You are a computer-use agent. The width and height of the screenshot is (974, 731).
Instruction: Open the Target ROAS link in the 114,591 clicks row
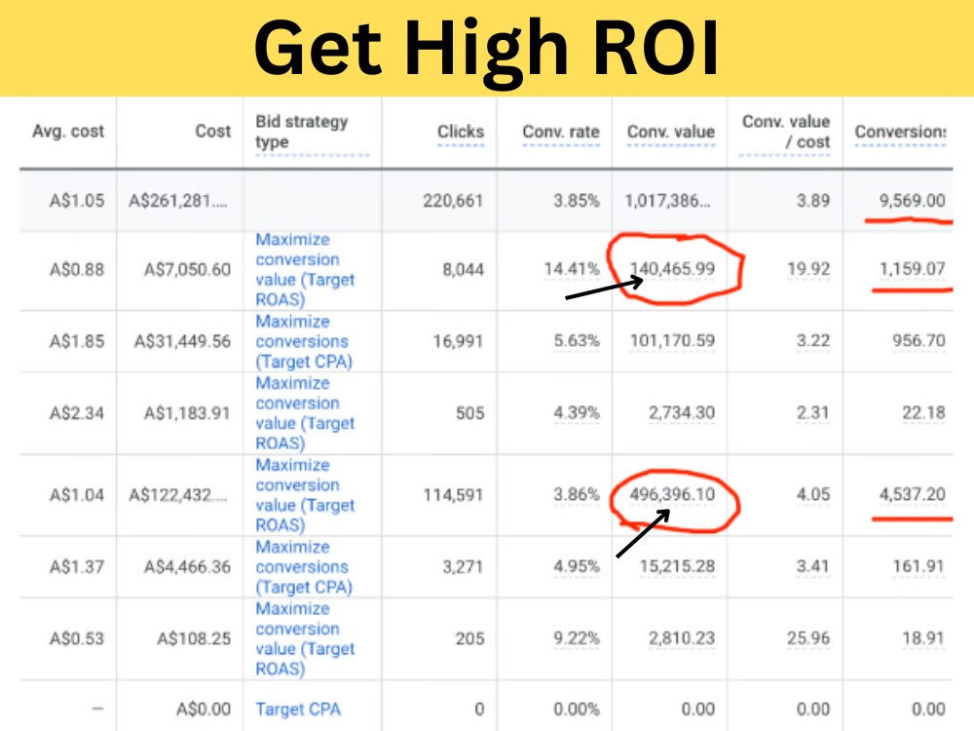coord(305,495)
